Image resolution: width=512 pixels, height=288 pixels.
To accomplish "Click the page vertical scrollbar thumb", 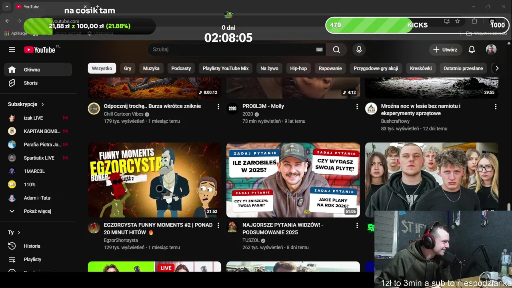I will tap(509, 207).
